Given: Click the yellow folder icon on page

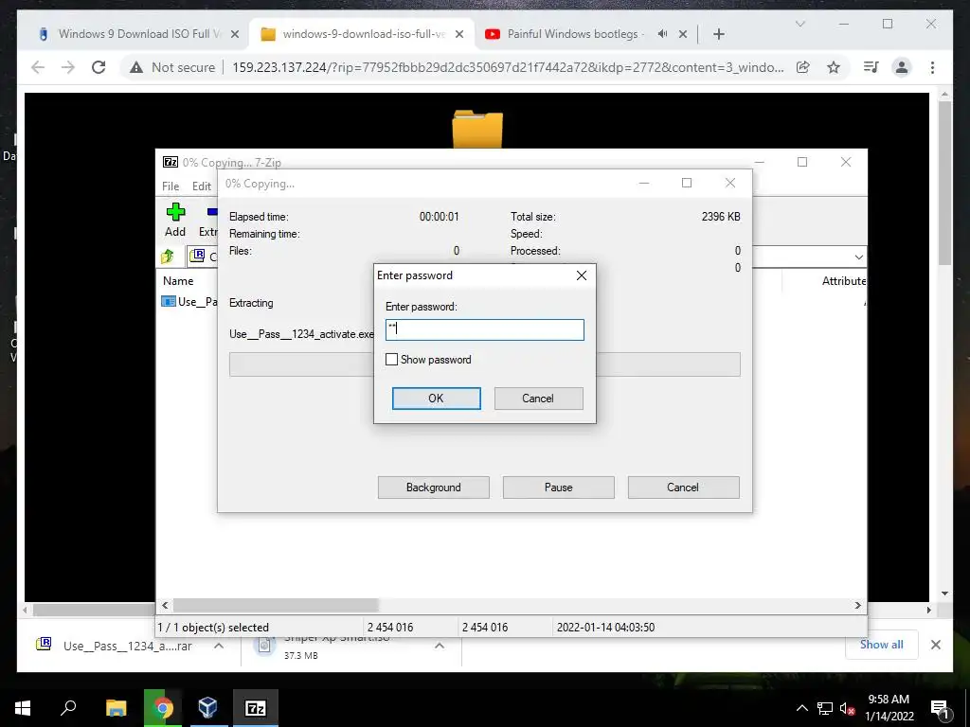Looking at the screenshot, I should [x=477, y=129].
